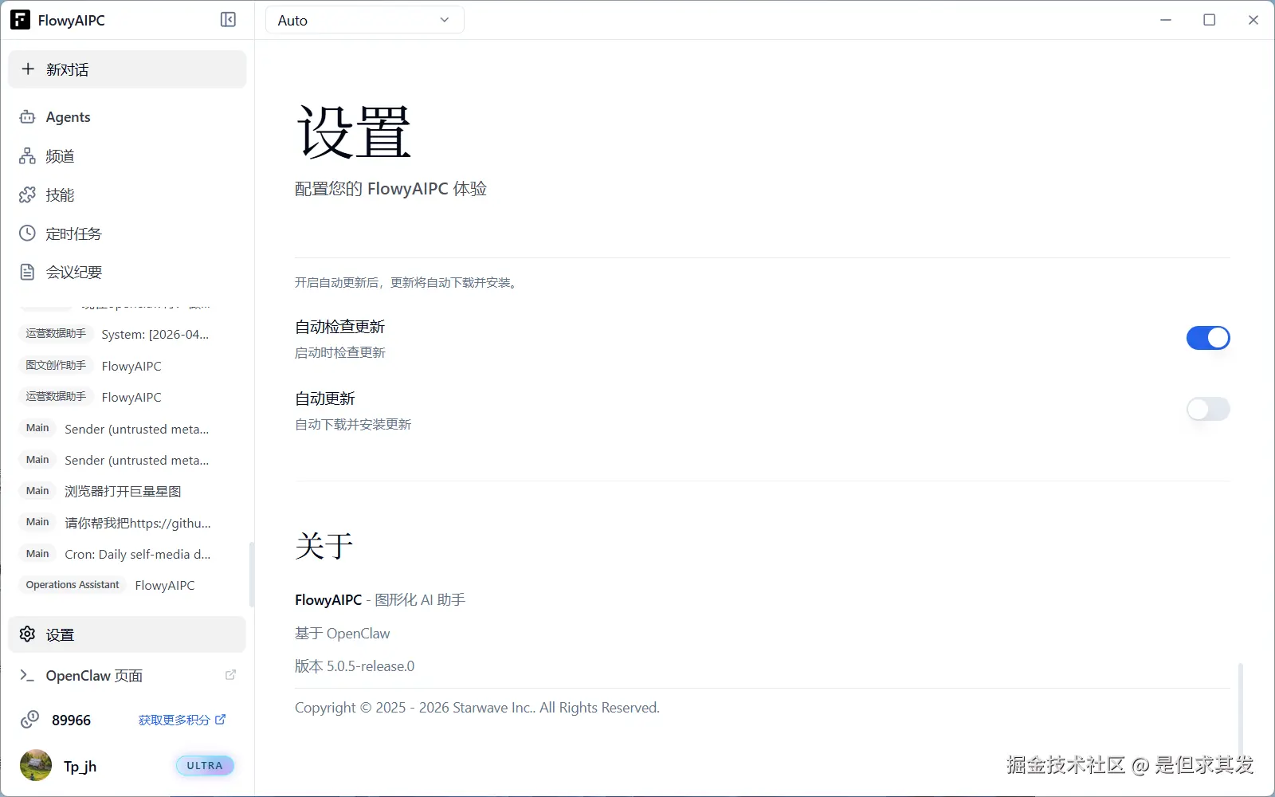Screen dimensions: 1275x797
Task: Click the FlowyAIPC logo icon
Action: [20, 20]
